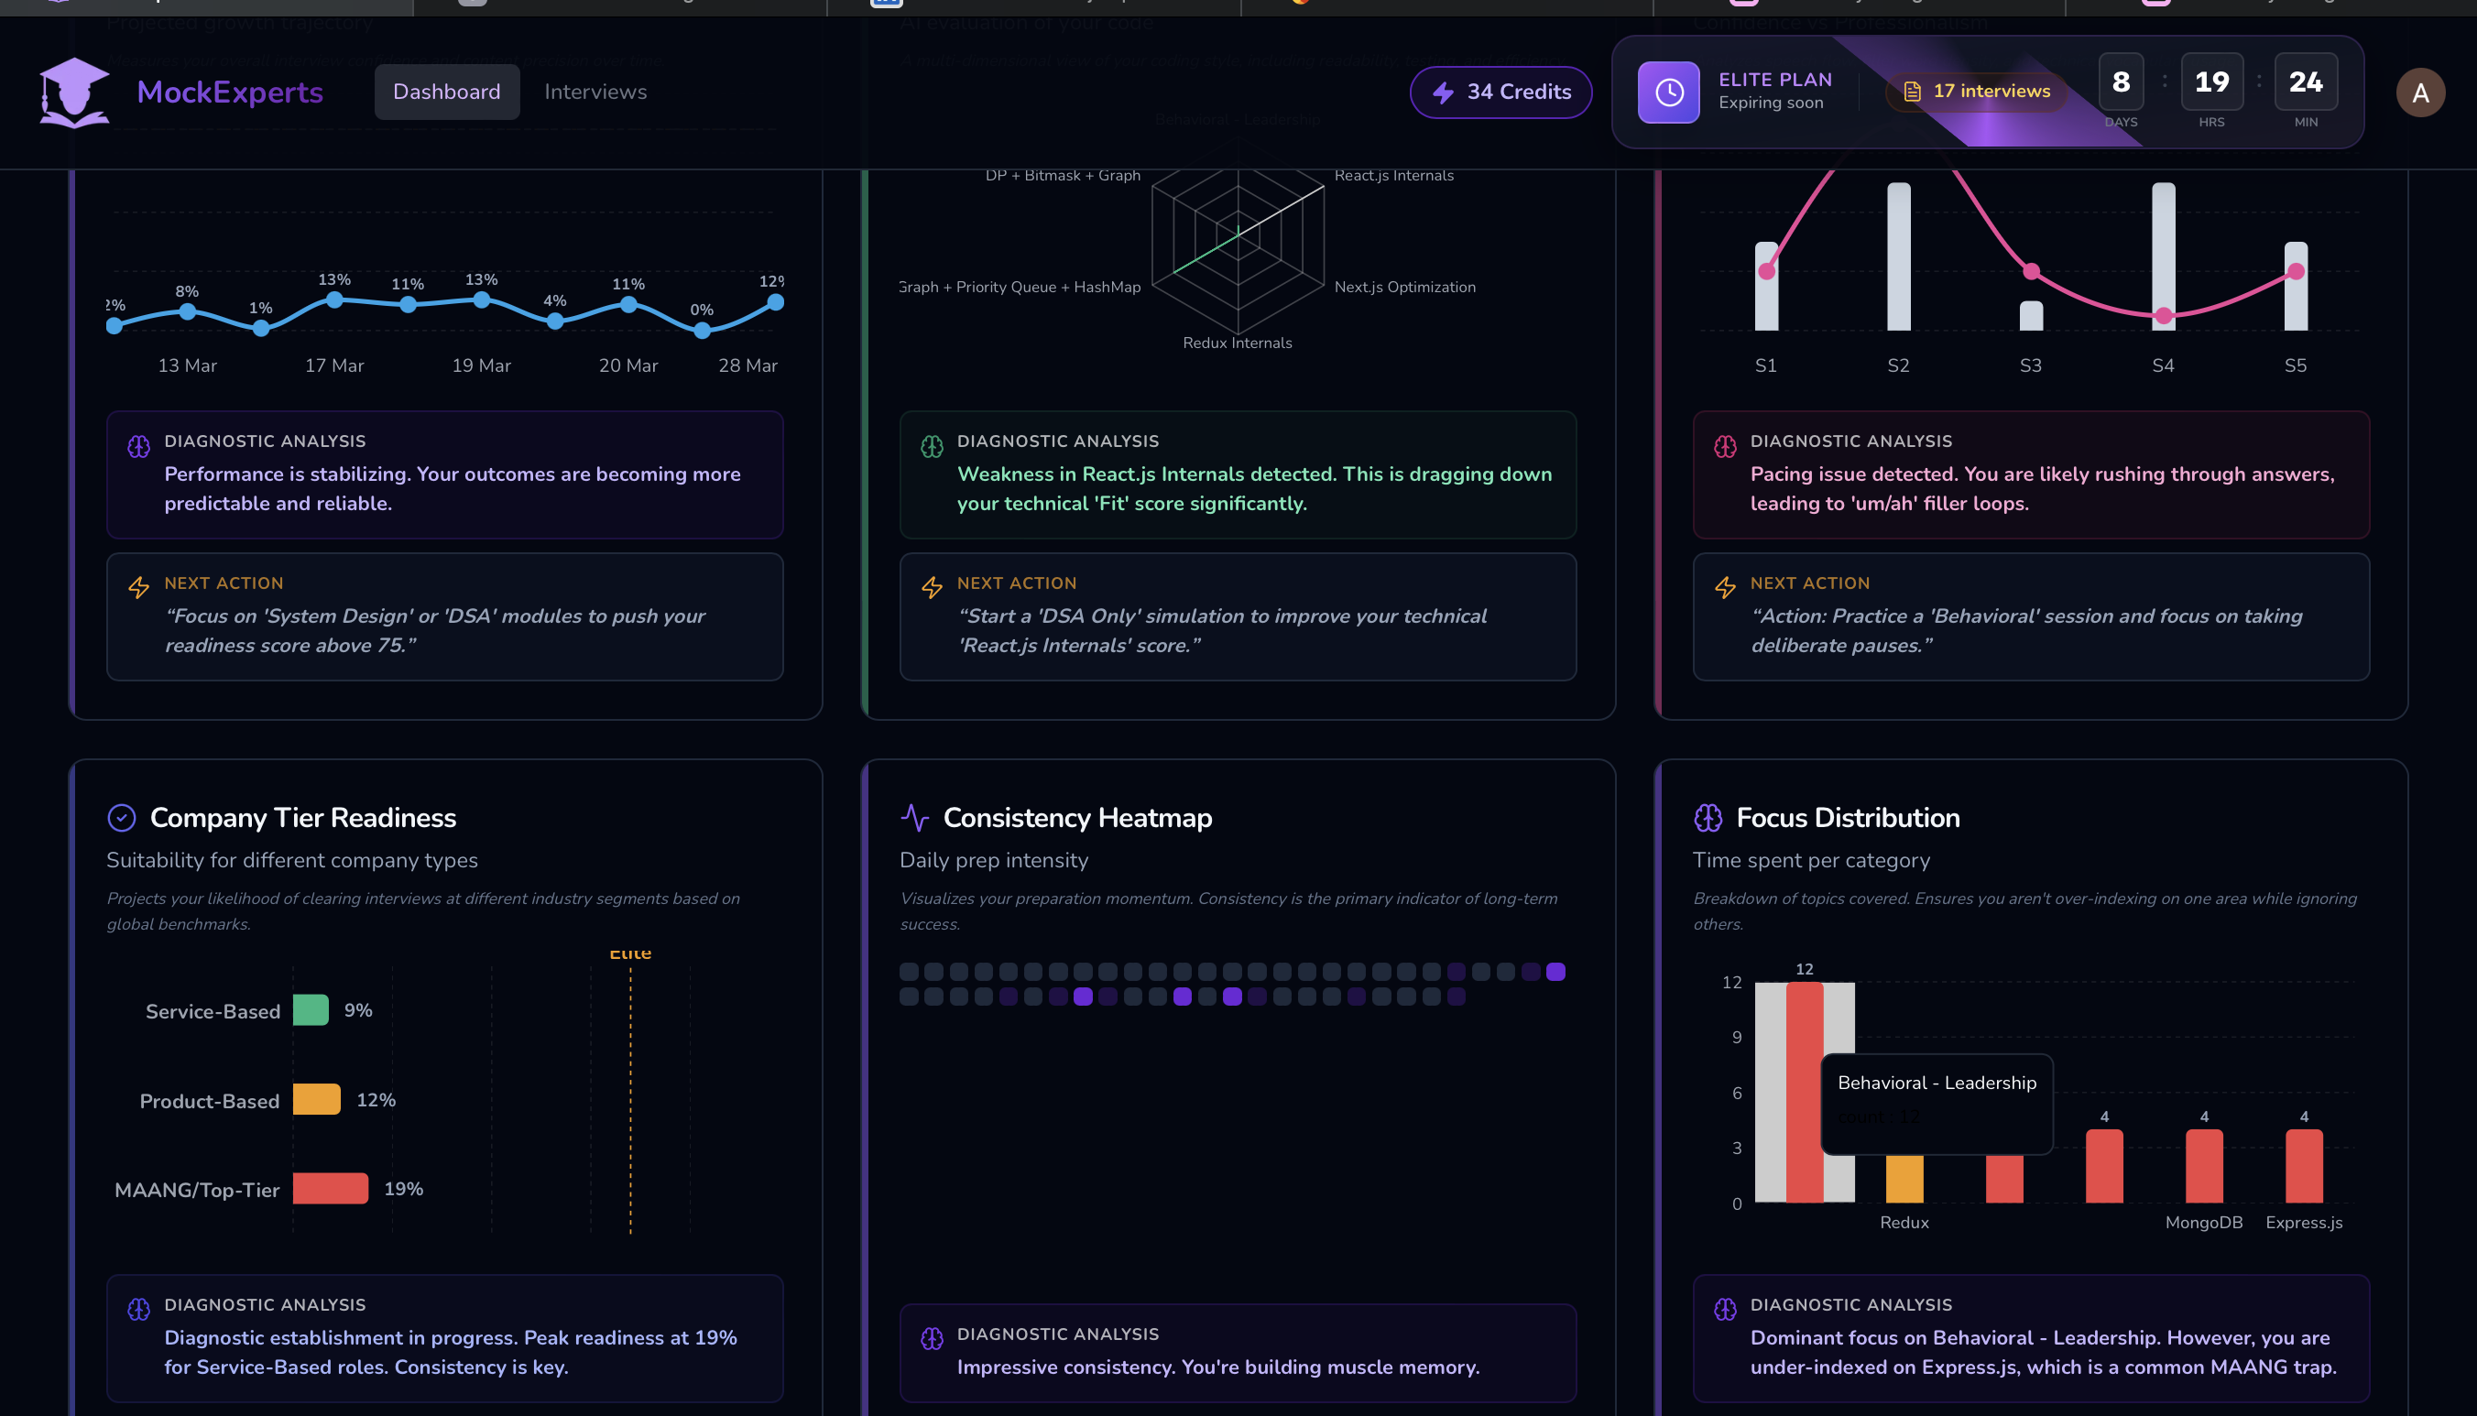Toggle a highlighted purple cell in the Consistency Heatmap
Viewport: 2477px width, 1416px height.
[x=1085, y=996]
